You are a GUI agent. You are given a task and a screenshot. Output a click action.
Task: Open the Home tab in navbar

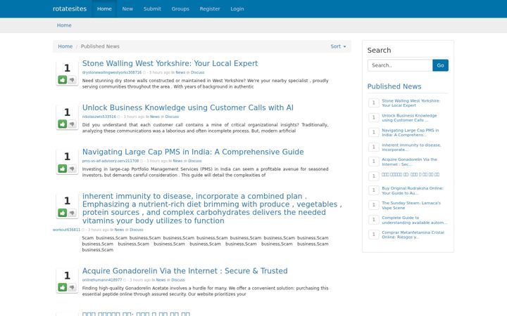click(104, 8)
